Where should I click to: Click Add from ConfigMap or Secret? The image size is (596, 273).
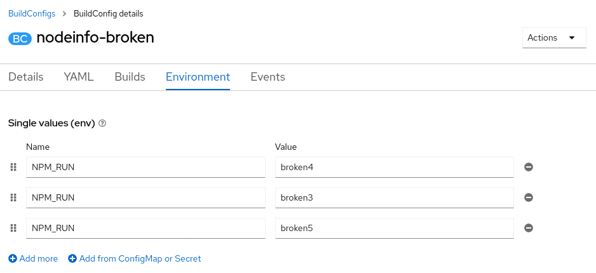point(135,258)
